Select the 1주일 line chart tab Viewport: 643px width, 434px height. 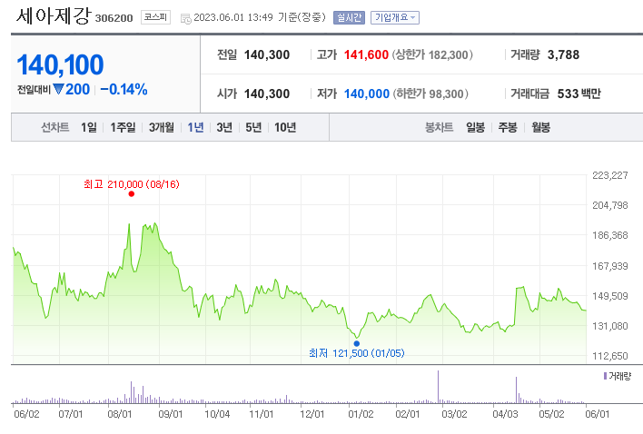[x=123, y=127]
